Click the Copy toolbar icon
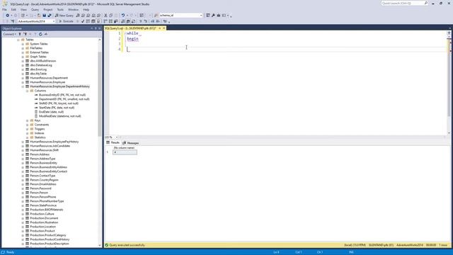This screenshot has width=453, height=255. pos(111,16)
